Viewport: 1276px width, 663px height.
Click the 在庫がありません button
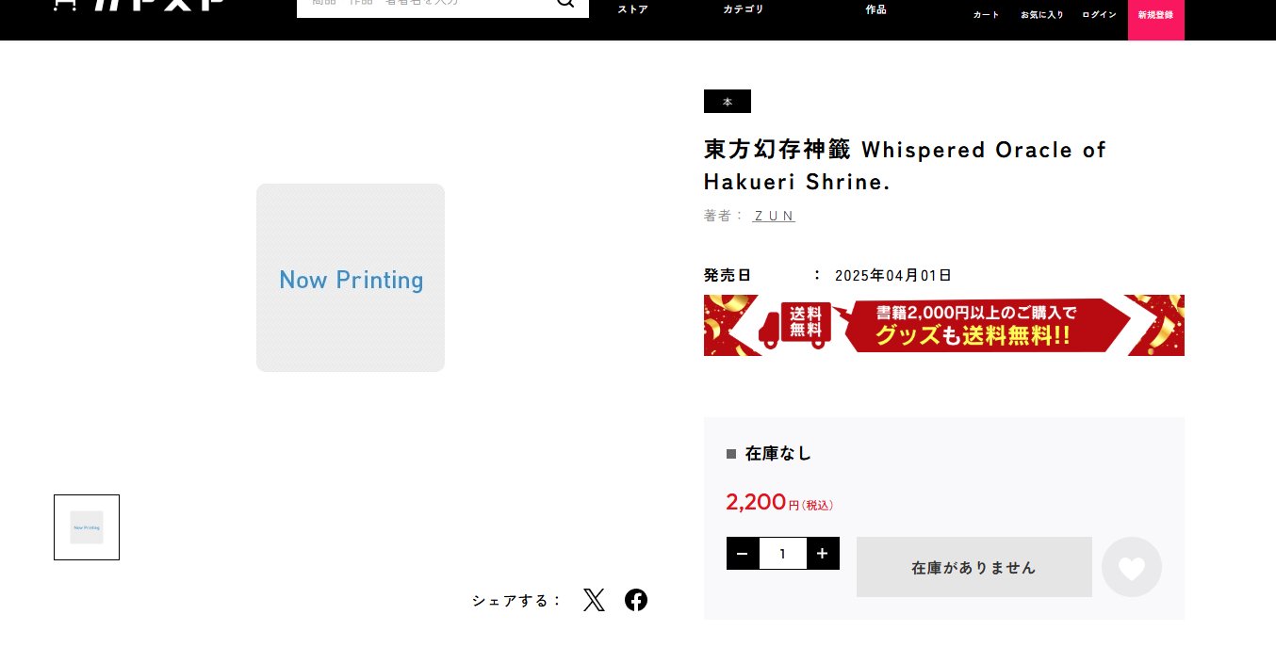tap(974, 567)
